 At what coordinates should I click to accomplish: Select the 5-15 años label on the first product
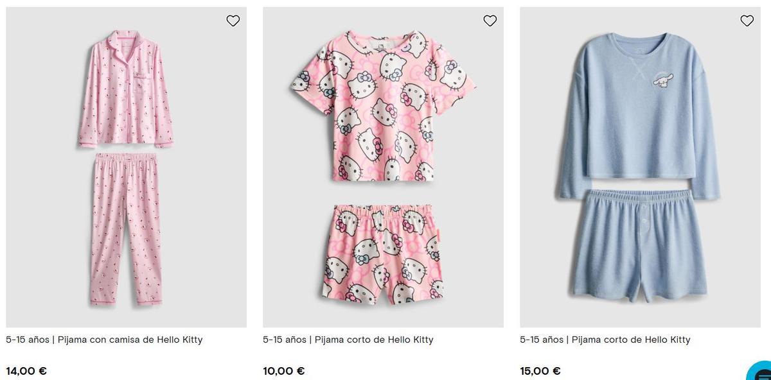point(26,338)
